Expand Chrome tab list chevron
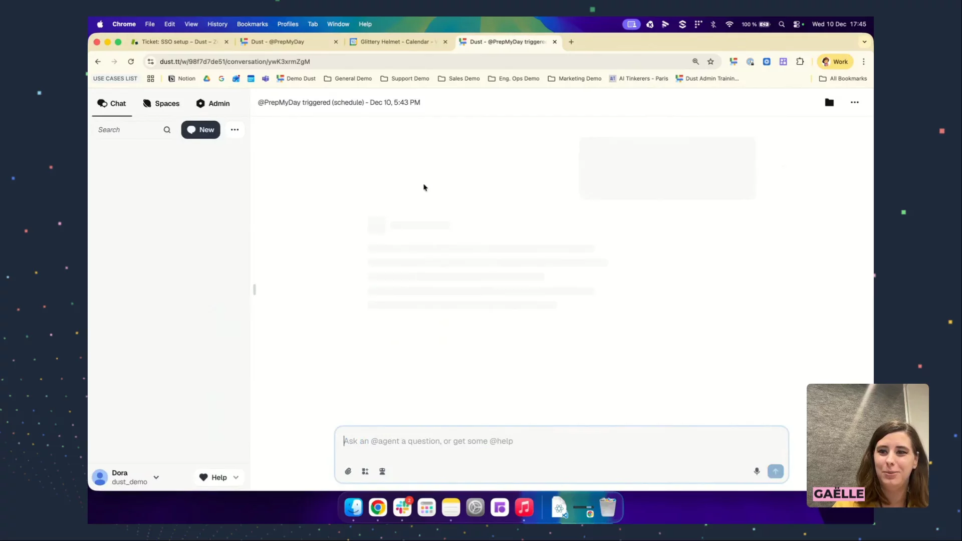Screen dimensions: 962x541 point(864,42)
